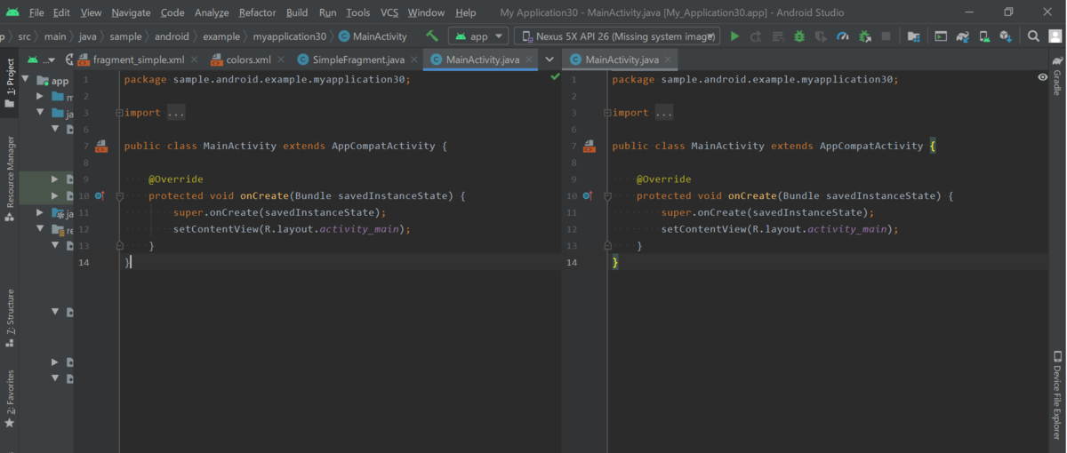Open the Refactor menu
1067x453 pixels.
click(x=258, y=12)
